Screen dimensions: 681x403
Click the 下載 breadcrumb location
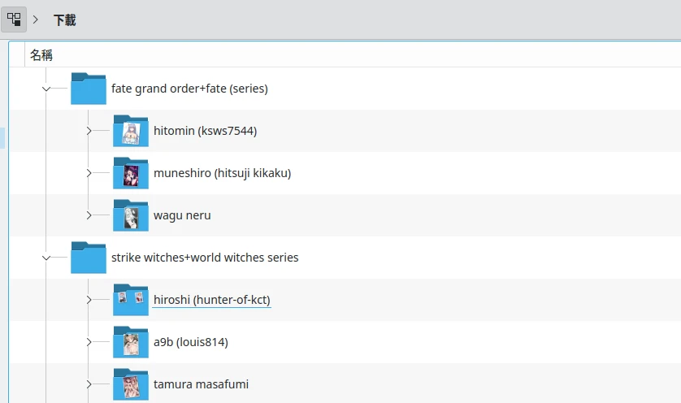(x=64, y=19)
